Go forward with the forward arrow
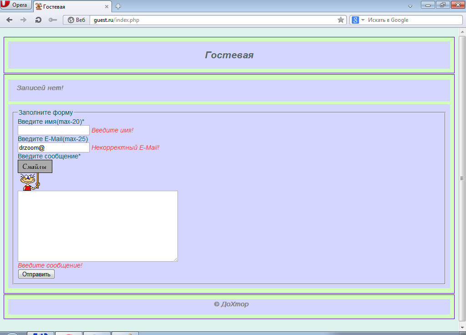466x335 pixels. [x=24, y=20]
